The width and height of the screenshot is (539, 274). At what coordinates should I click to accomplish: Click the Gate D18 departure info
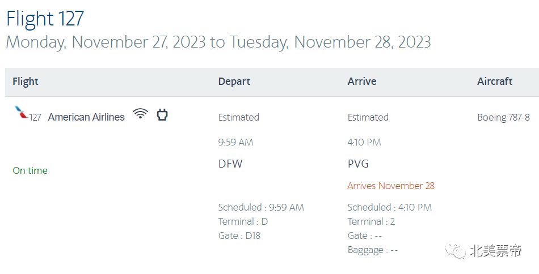point(239,236)
